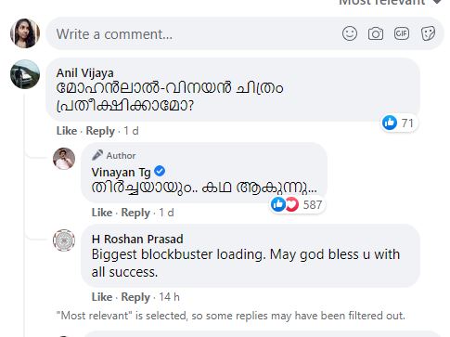Reply to Vinayan Tg's comment
This screenshot has width=450, height=337.
[x=135, y=213]
